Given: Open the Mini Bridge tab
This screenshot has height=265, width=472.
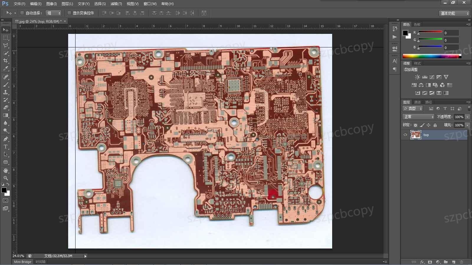Looking at the screenshot, I should coord(23,262).
